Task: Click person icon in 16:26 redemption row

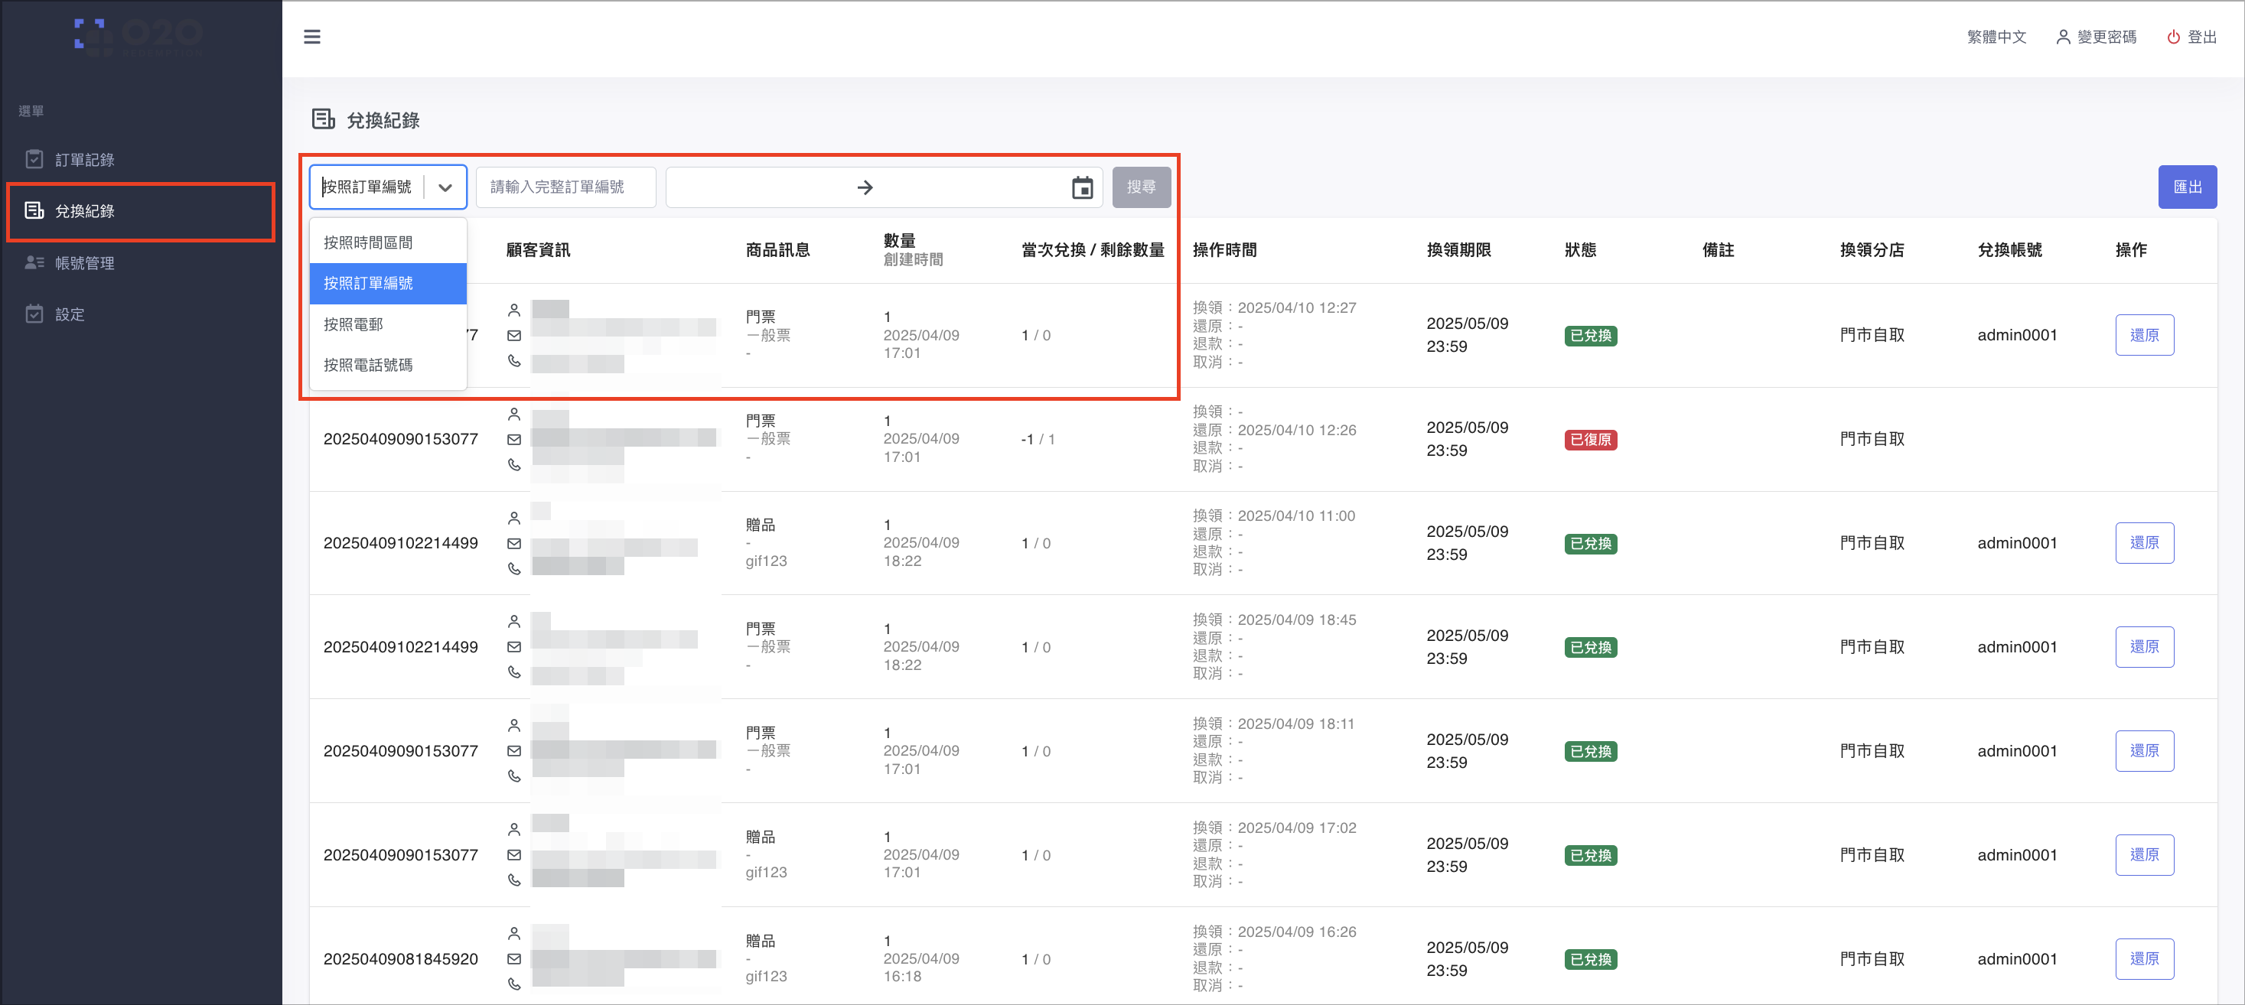Action: pyautogui.click(x=514, y=934)
